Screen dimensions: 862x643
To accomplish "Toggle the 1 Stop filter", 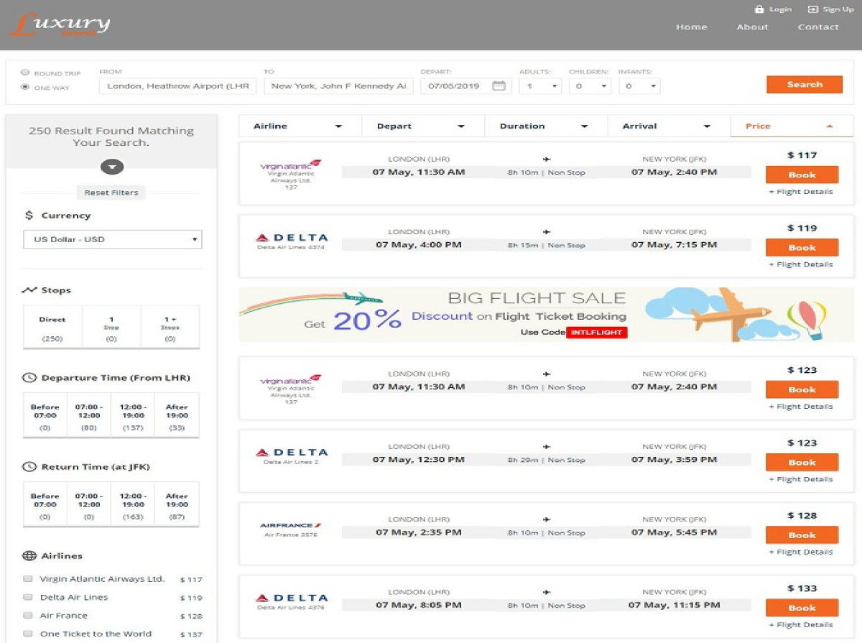I will click(x=111, y=328).
